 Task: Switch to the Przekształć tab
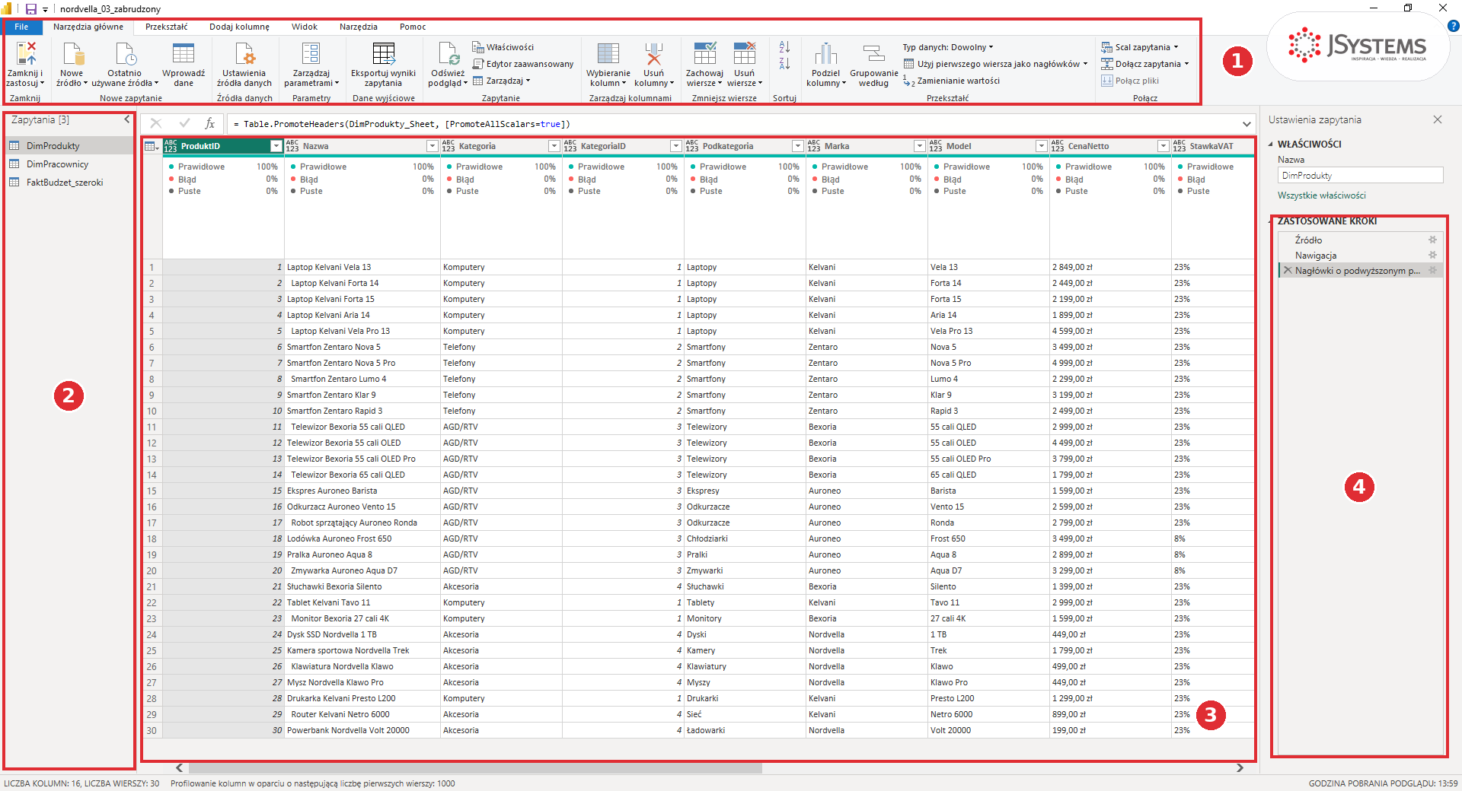click(x=166, y=27)
